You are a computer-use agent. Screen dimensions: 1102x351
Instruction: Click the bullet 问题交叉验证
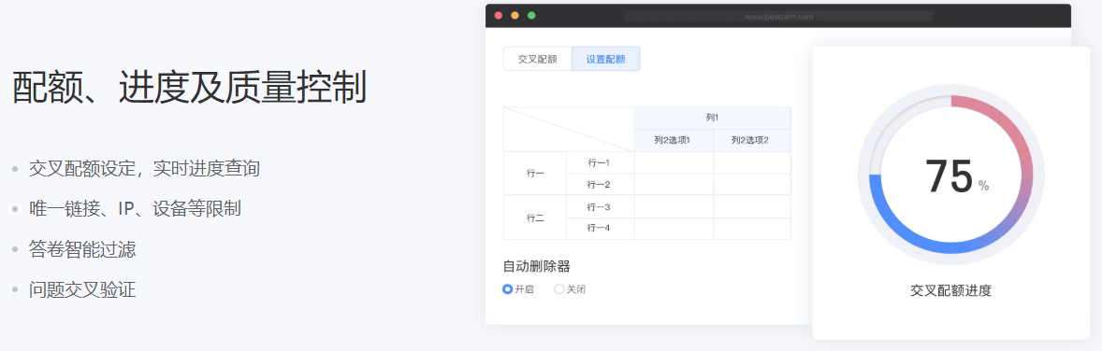82,289
